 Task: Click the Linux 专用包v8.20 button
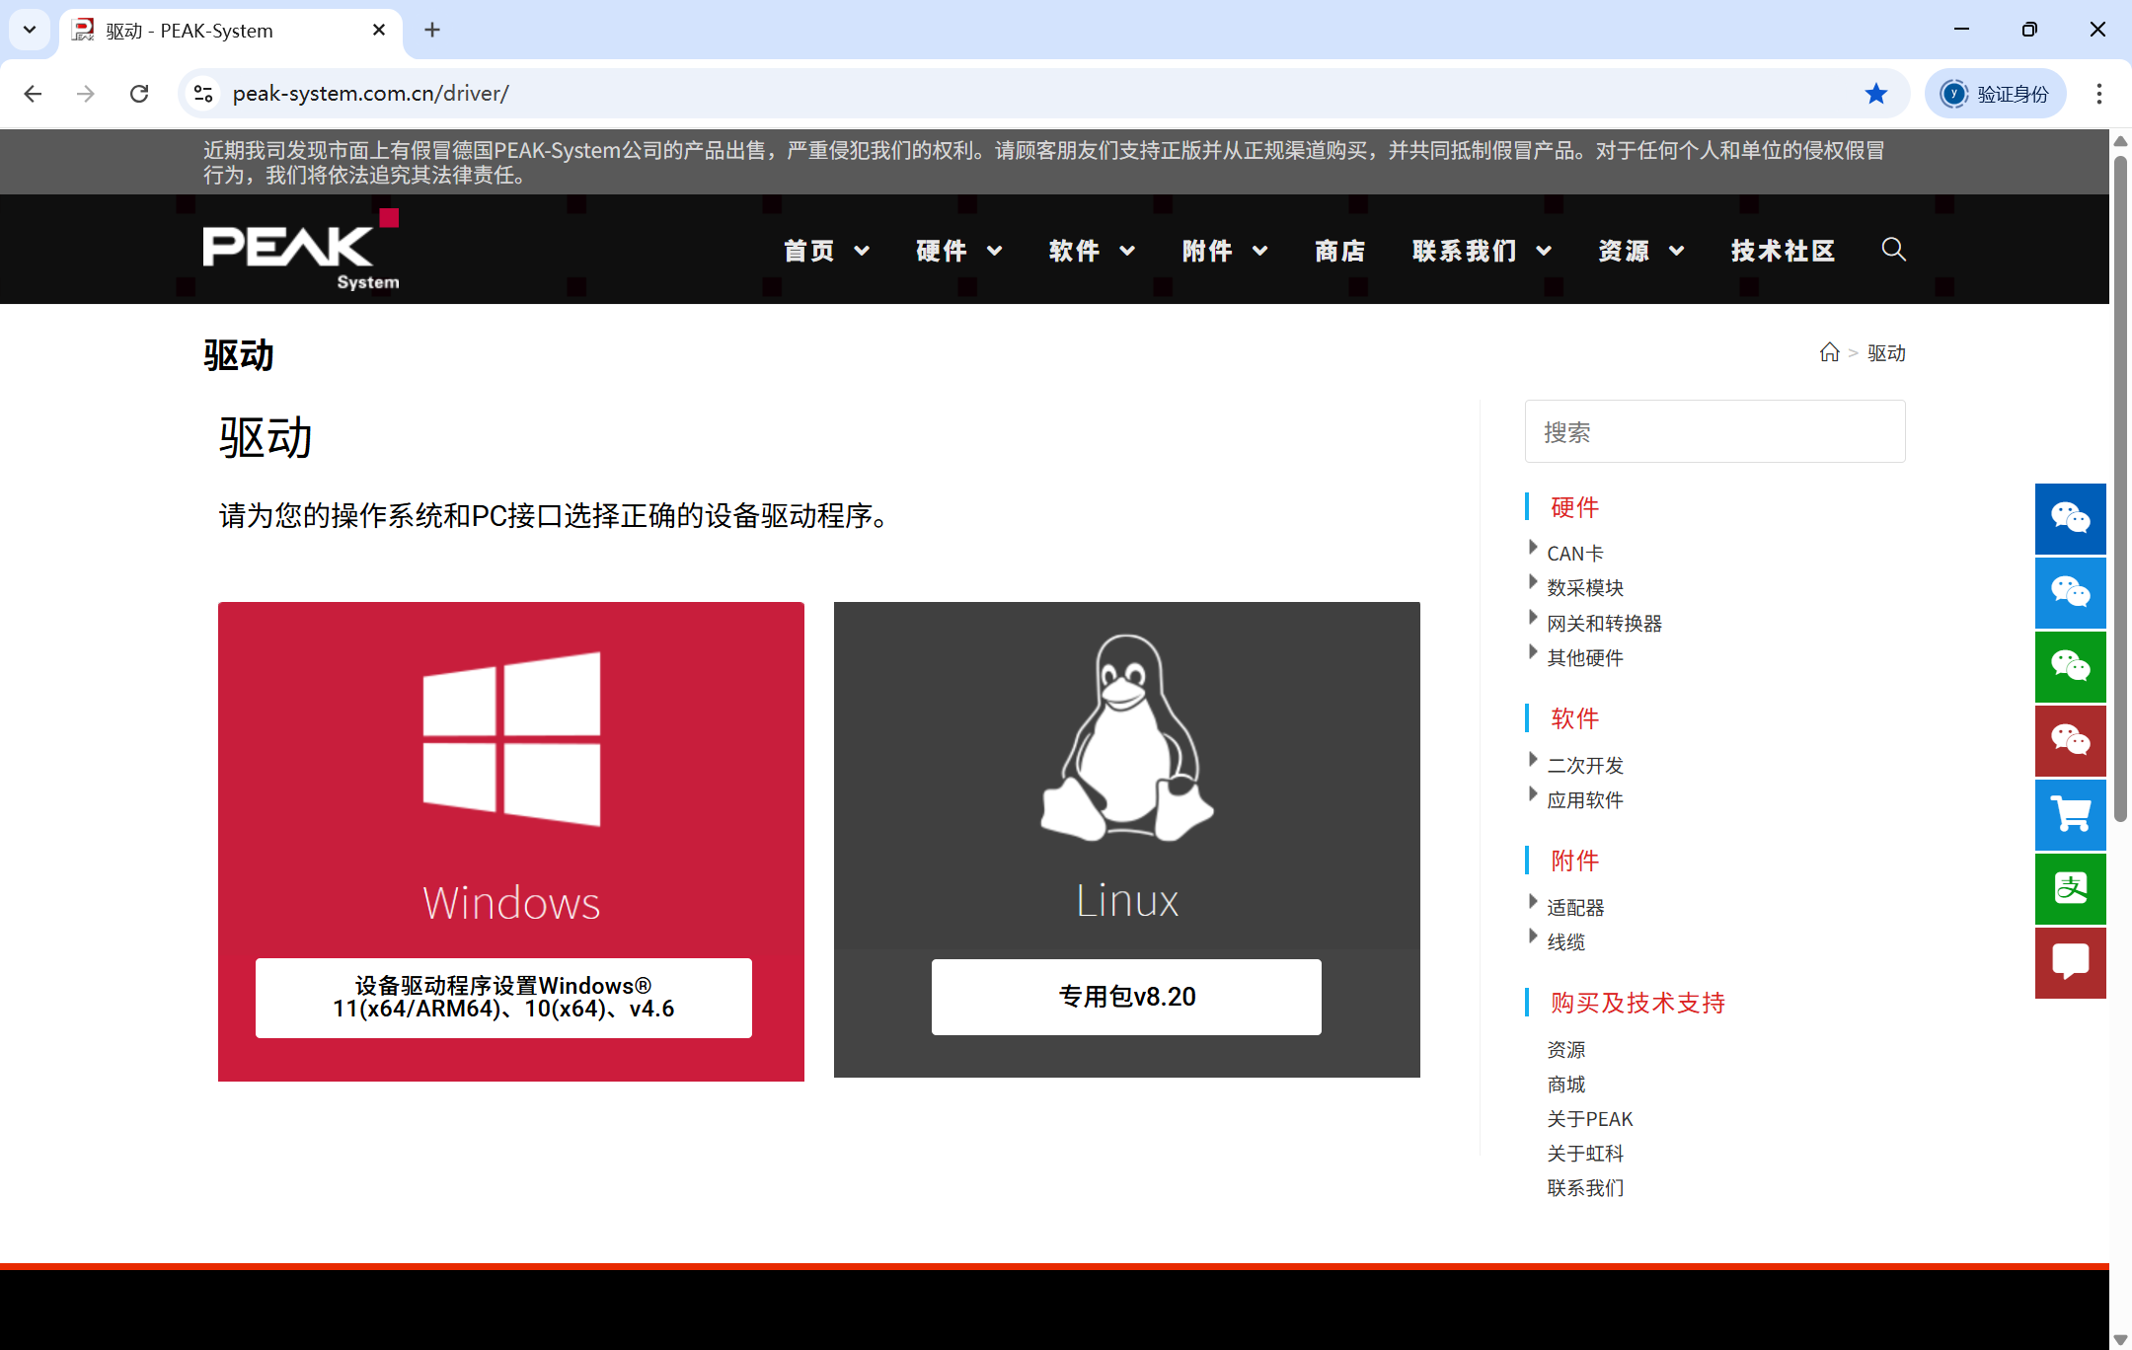click(x=1126, y=997)
